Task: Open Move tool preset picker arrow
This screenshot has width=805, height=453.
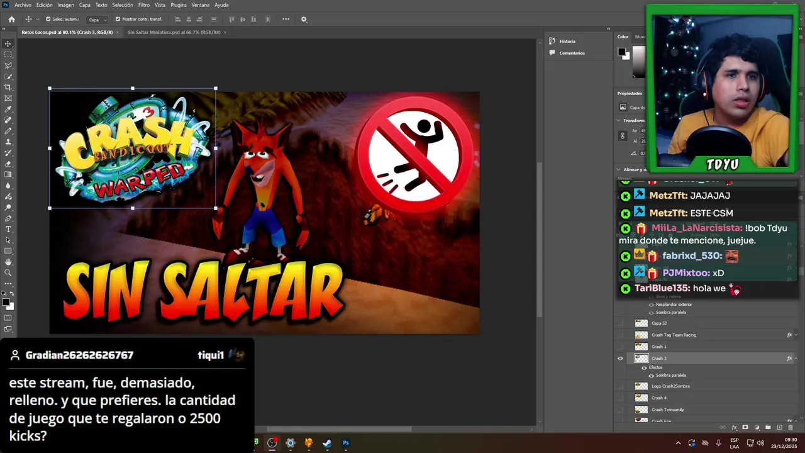Action: [x=38, y=20]
